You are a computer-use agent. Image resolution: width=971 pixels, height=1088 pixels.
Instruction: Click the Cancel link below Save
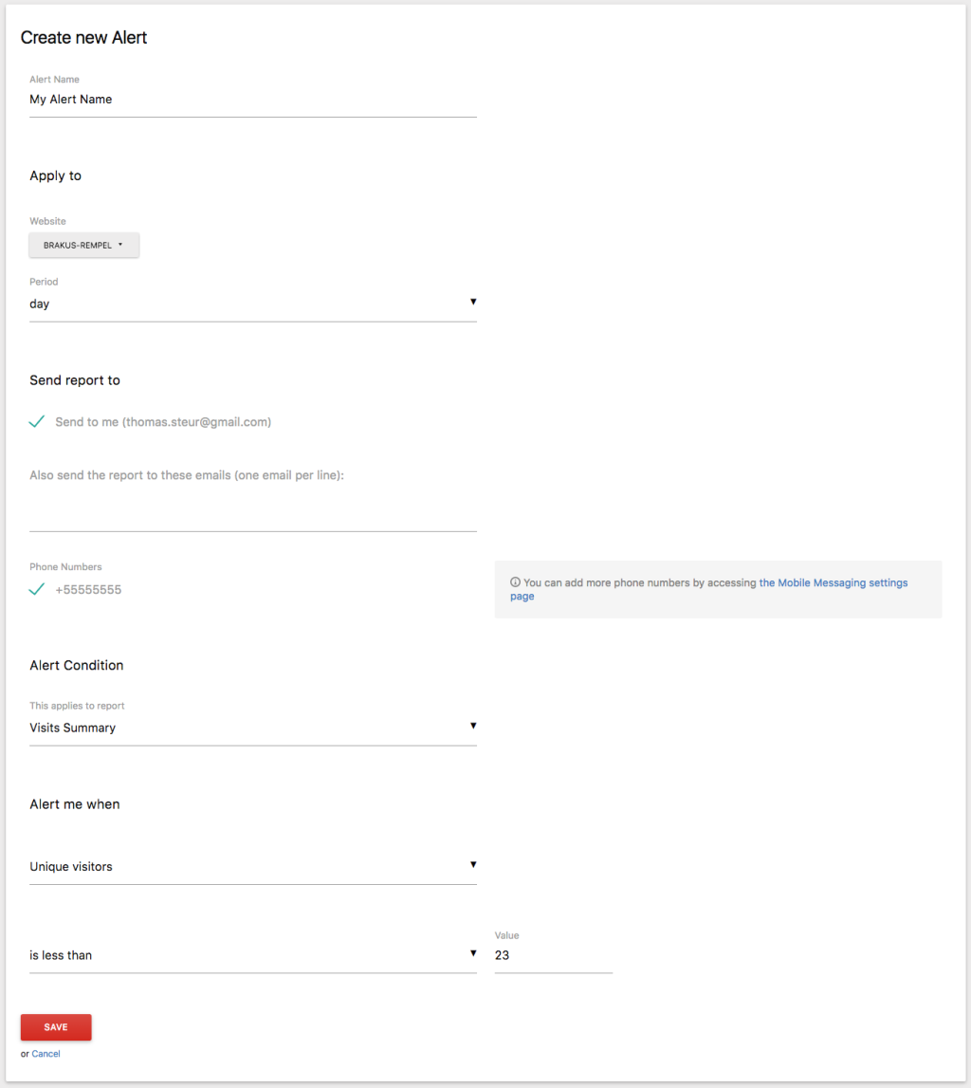[x=46, y=1054]
